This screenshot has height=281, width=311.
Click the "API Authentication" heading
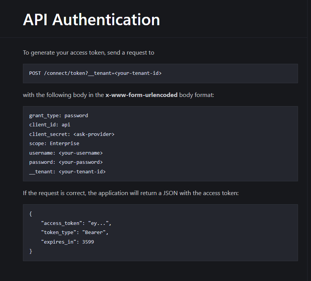pos(91,19)
